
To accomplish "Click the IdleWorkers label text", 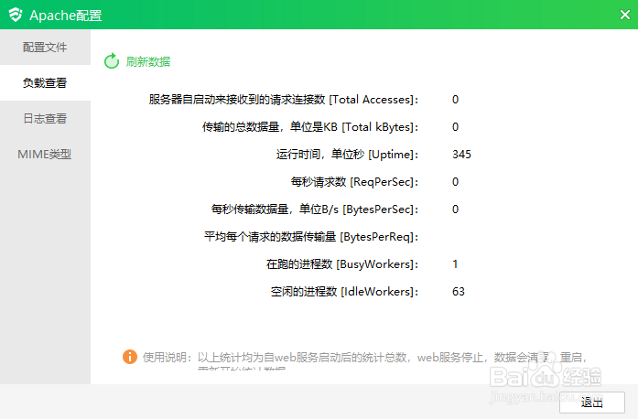I will click(345, 292).
